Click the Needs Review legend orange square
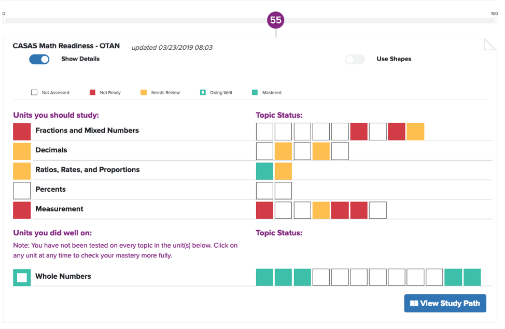 tap(144, 92)
